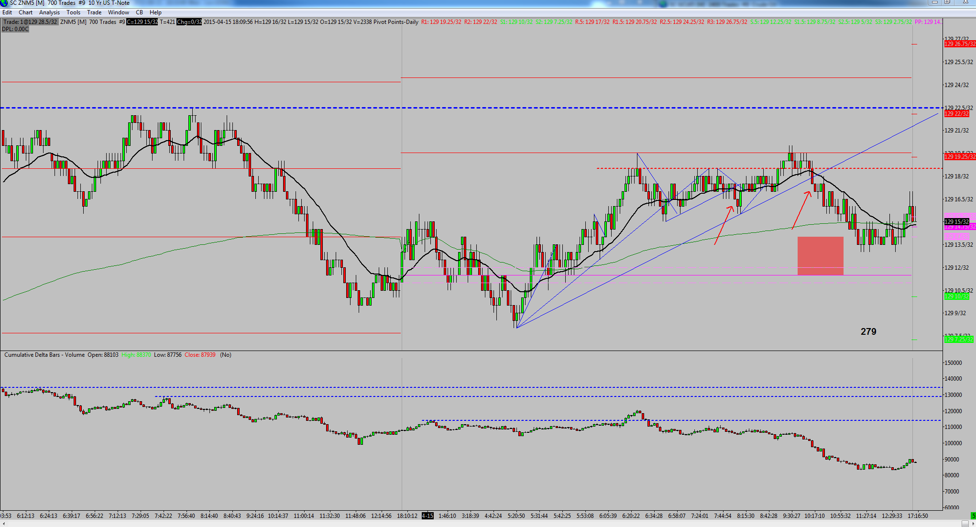
Task: Open the Analysis menu
Action: coord(50,12)
